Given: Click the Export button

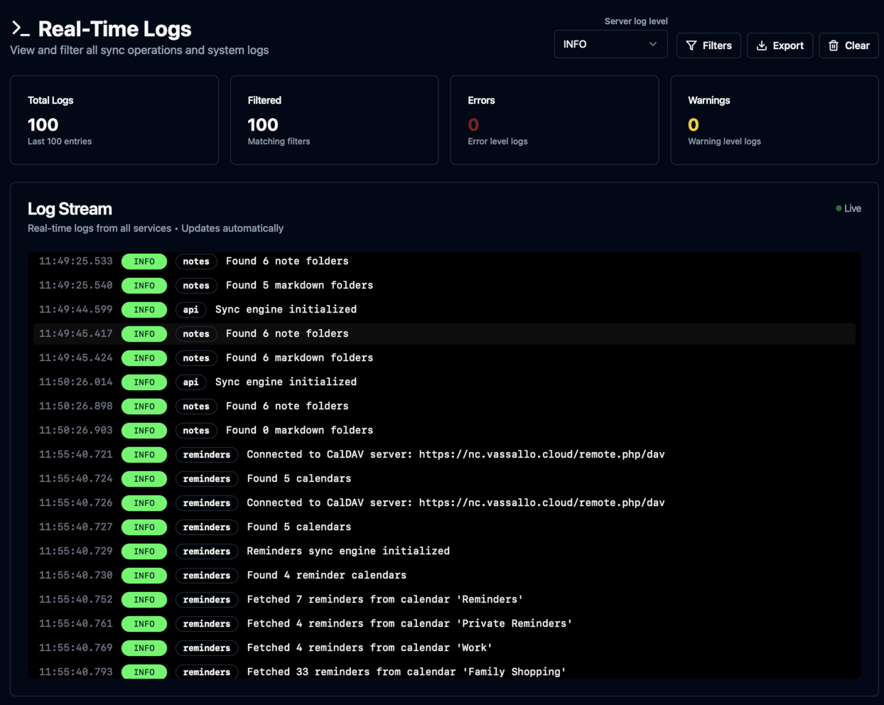Looking at the screenshot, I should (x=780, y=45).
